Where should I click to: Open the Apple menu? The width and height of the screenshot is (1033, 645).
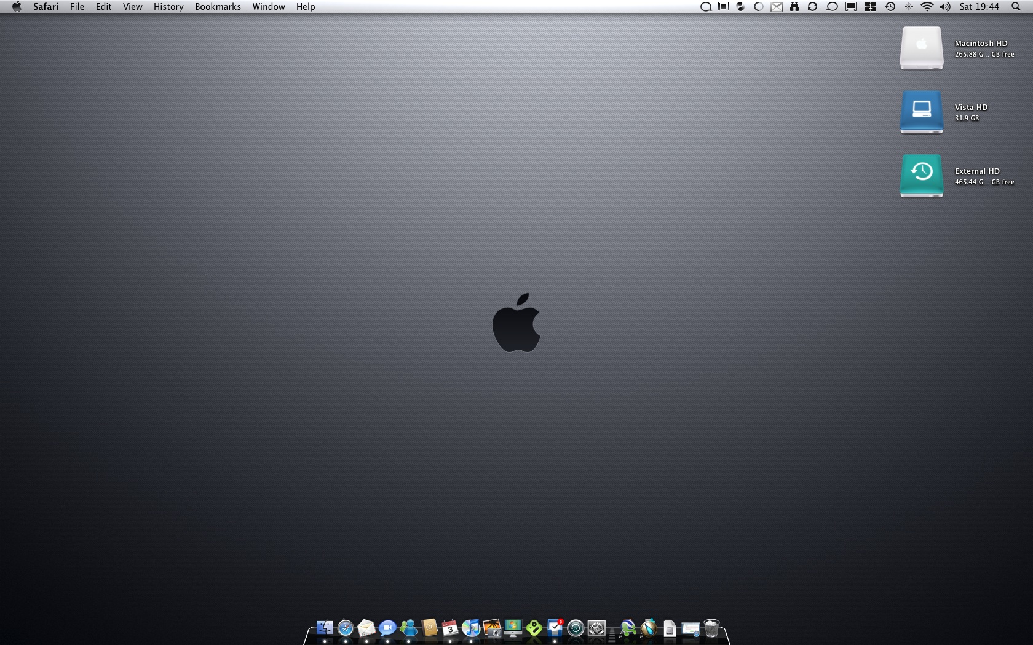[17, 7]
